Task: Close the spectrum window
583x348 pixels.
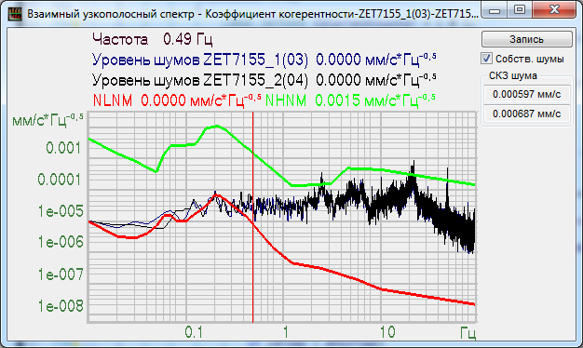Action: 554,9
